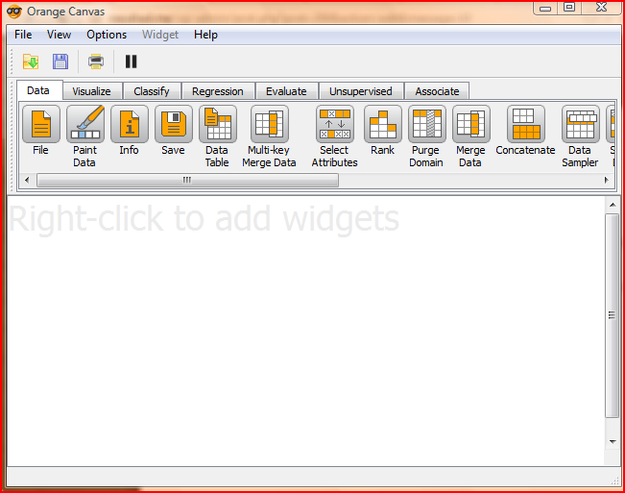Switch to the Visualize tab
625x493 pixels.
coord(92,91)
